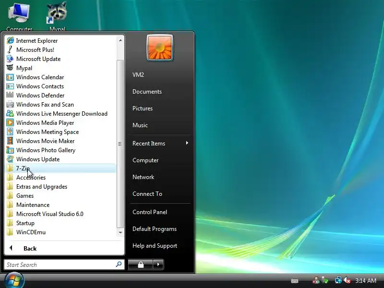The width and height of the screenshot is (384, 288).
Task: Click the network tray icon
Action: click(x=338, y=280)
